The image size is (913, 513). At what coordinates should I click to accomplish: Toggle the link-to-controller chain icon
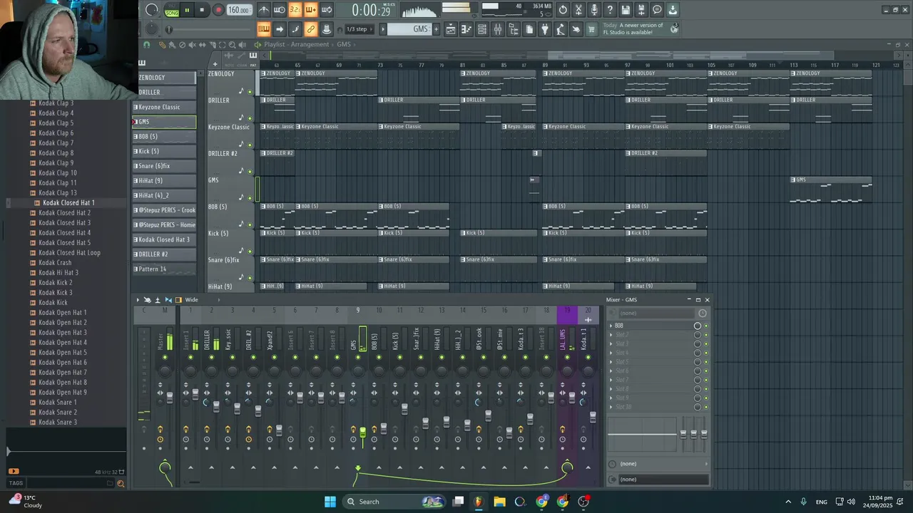point(311,29)
